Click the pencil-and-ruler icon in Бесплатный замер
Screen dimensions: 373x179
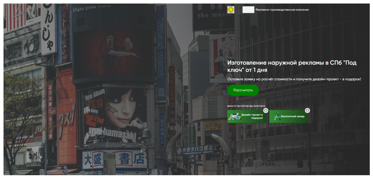tap(277, 116)
